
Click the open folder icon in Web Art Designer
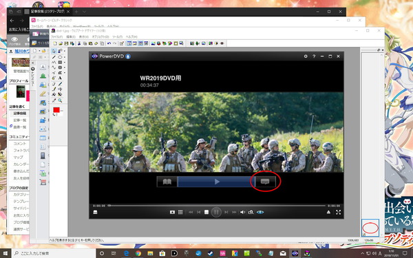pos(61,43)
